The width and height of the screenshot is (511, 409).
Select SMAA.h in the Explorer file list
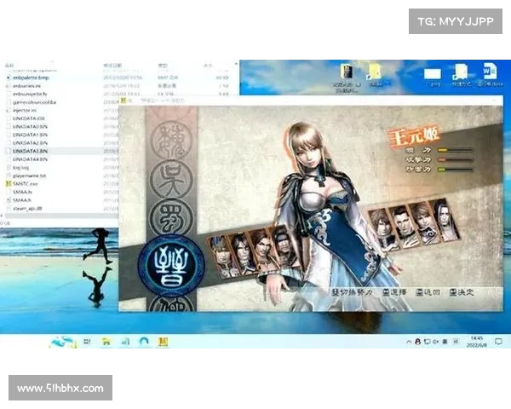point(22,200)
